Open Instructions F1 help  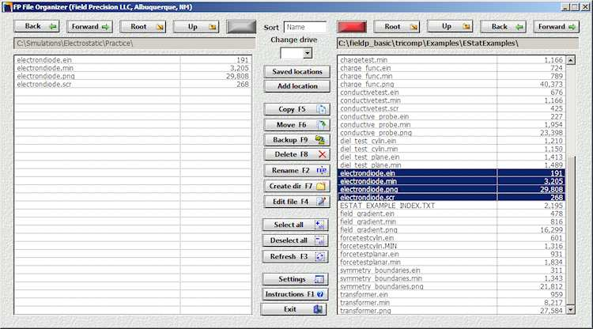tap(295, 294)
